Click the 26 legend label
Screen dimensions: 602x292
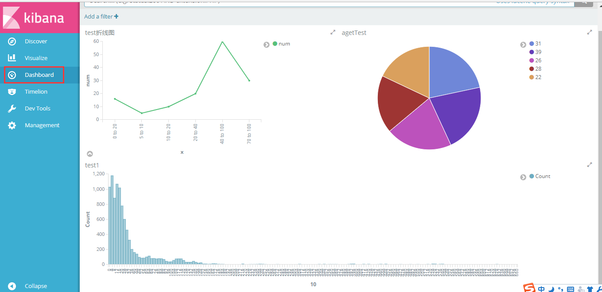[538, 61]
